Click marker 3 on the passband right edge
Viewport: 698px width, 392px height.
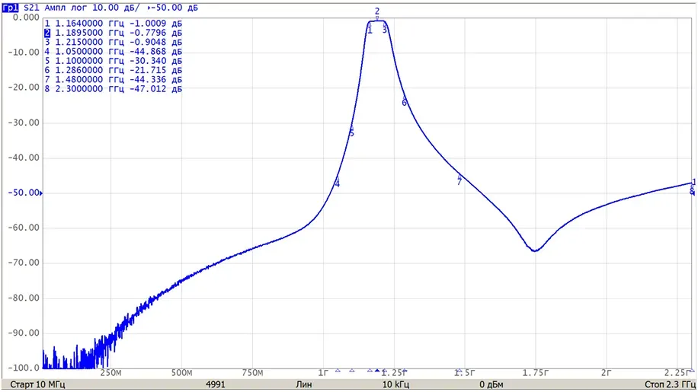pos(385,28)
